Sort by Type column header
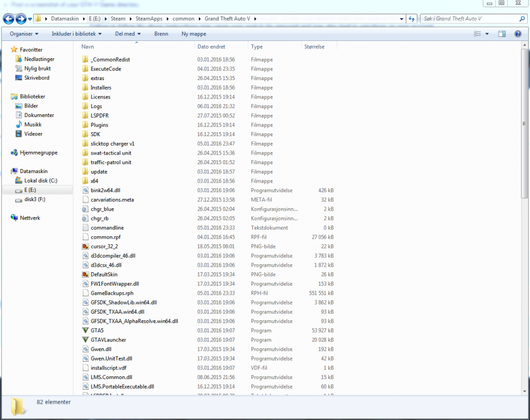Screen dimensions: 530x420 click(257, 46)
